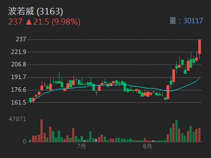Click the 191.7 price axis label

(x=18, y=77)
